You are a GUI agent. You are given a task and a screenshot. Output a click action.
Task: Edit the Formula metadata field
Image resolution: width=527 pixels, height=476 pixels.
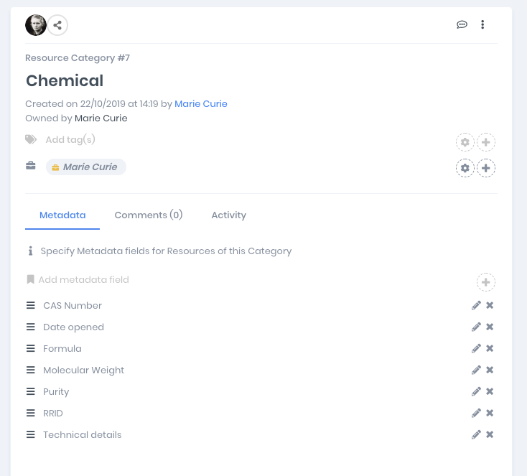point(476,349)
